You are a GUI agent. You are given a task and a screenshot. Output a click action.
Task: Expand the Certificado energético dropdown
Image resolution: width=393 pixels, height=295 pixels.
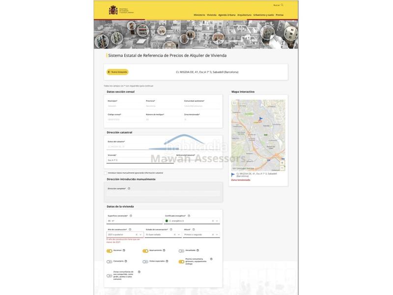point(217,221)
